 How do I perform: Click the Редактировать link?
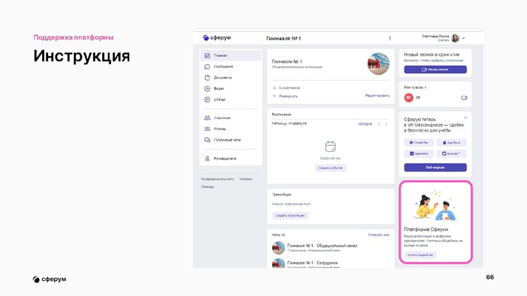coord(377,96)
